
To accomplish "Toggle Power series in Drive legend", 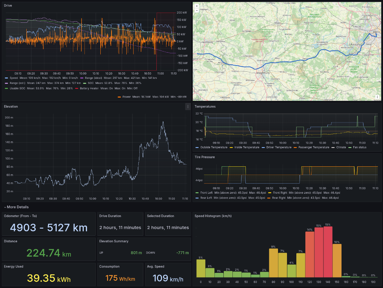I will (126, 96).
